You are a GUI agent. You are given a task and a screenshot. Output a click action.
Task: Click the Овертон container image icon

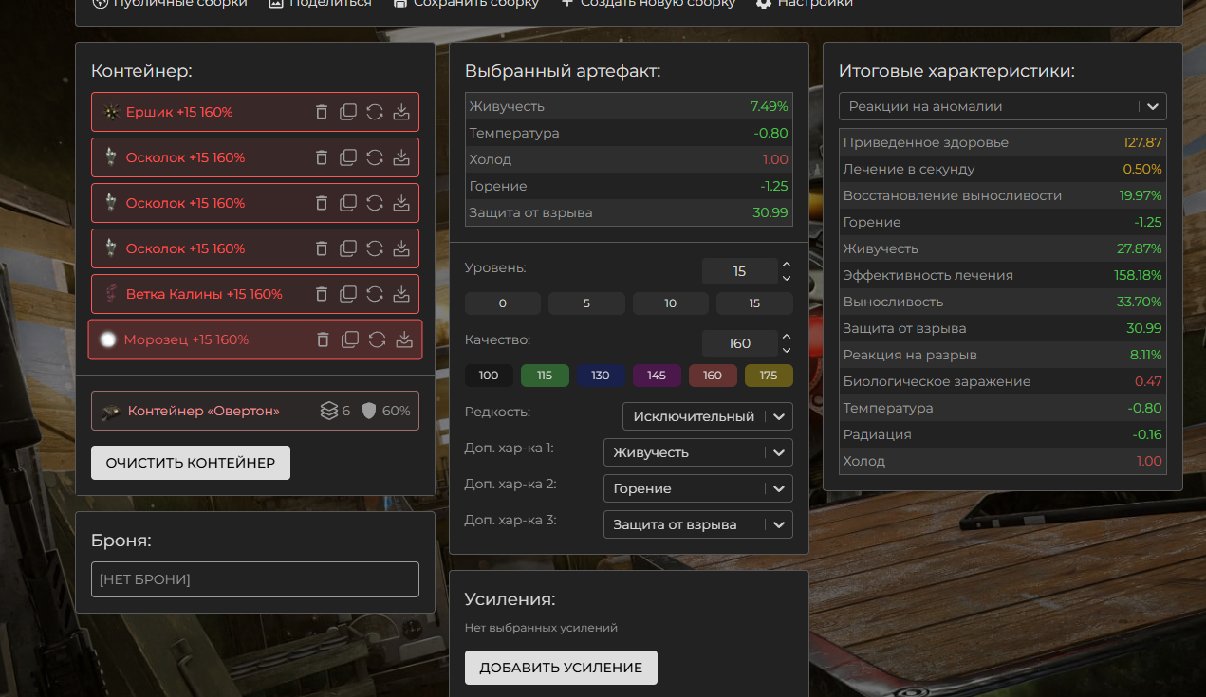(111, 412)
